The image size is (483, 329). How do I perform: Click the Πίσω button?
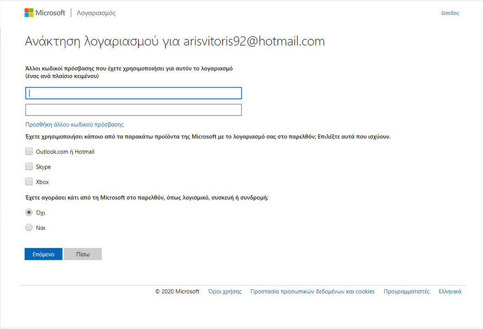pyautogui.click(x=83, y=254)
